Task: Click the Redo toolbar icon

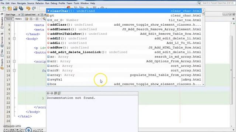Action: tap(34, 8)
